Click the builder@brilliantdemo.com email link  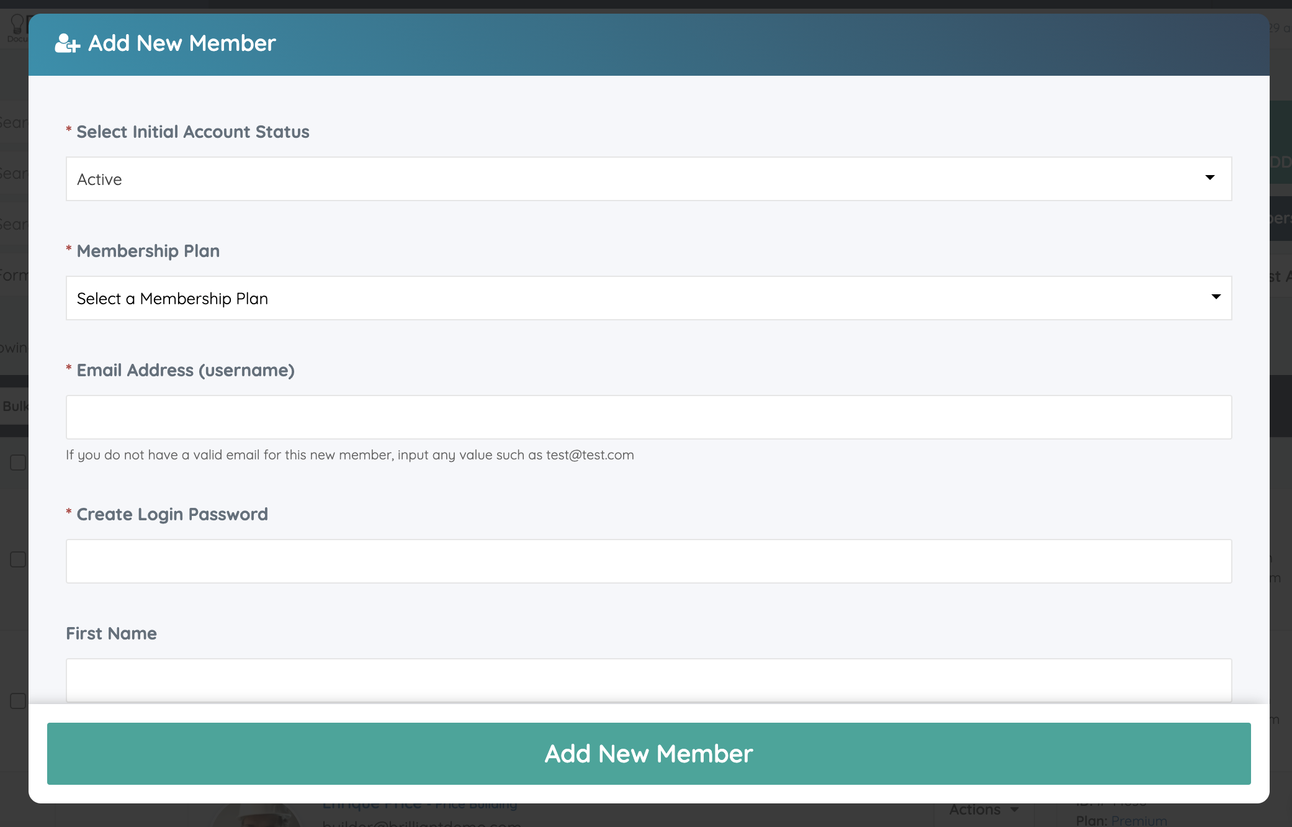[422, 823]
